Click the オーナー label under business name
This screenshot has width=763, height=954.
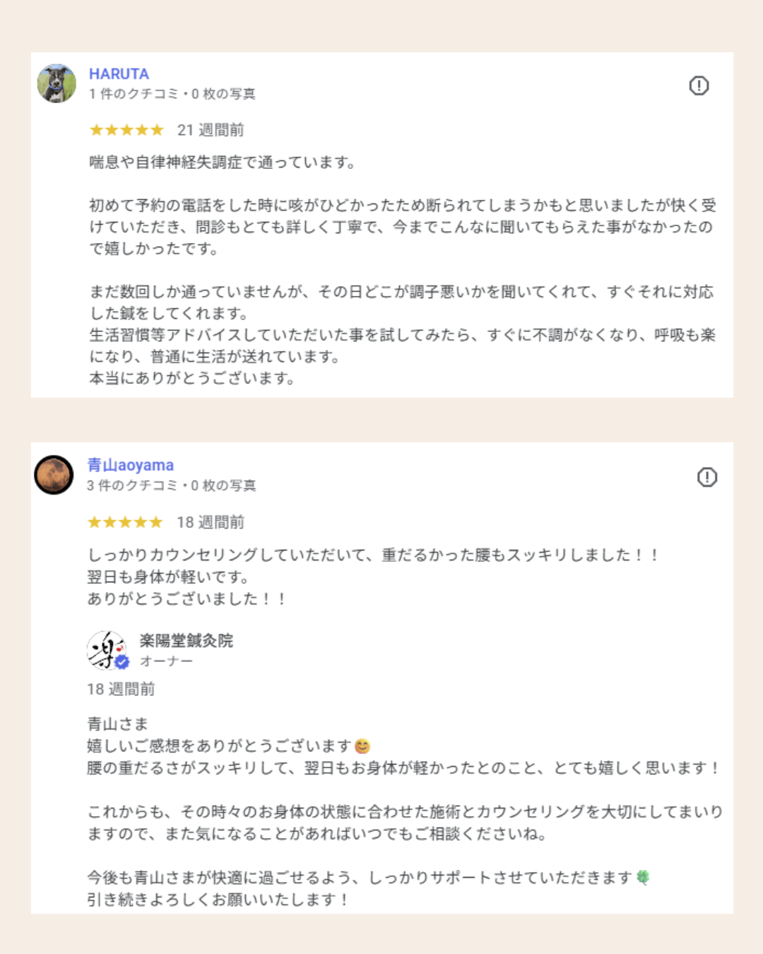click(x=166, y=661)
